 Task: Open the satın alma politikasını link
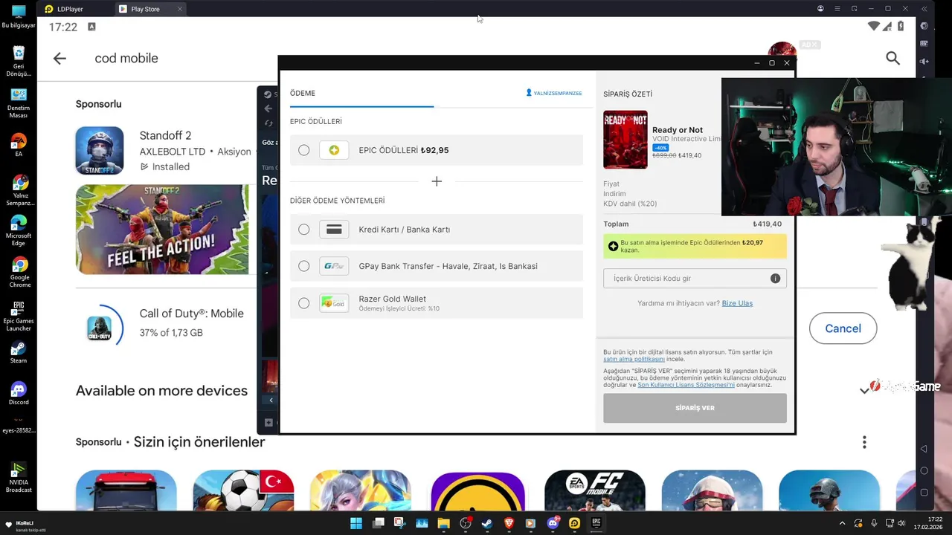tap(634, 359)
